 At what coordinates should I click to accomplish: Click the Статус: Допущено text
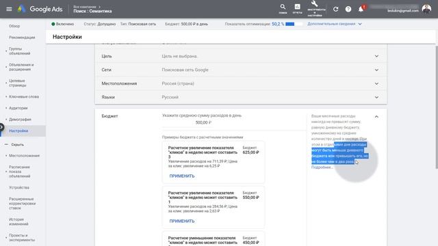pos(100,24)
